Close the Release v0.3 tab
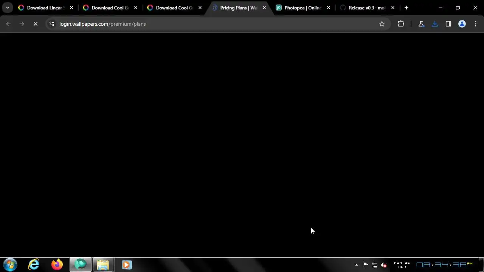Viewport: 484px width, 272px height. pos(393,8)
